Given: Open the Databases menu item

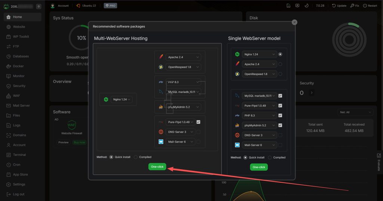Looking at the screenshot, I should click(21, 56).
